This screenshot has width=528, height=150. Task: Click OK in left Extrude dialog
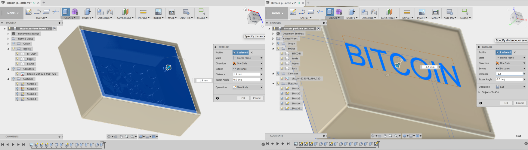[x=243, y=98]
